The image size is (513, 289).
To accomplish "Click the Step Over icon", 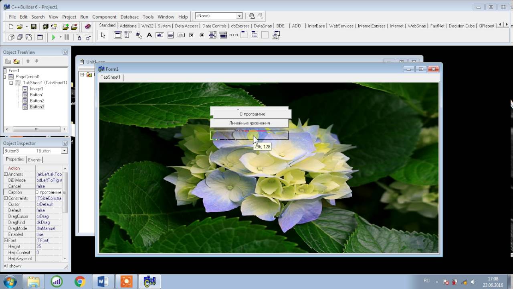I will (88, 37).
